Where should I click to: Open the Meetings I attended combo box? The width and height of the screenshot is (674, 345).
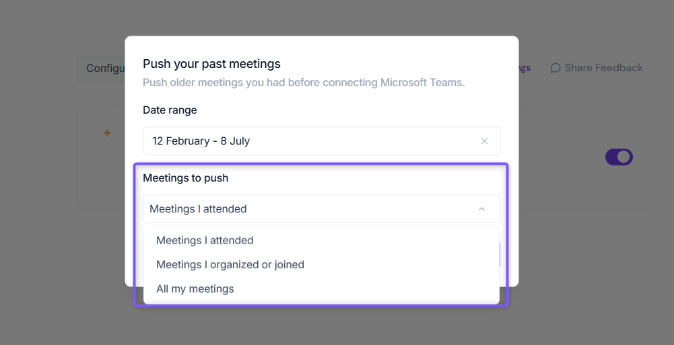pos(322,209)
